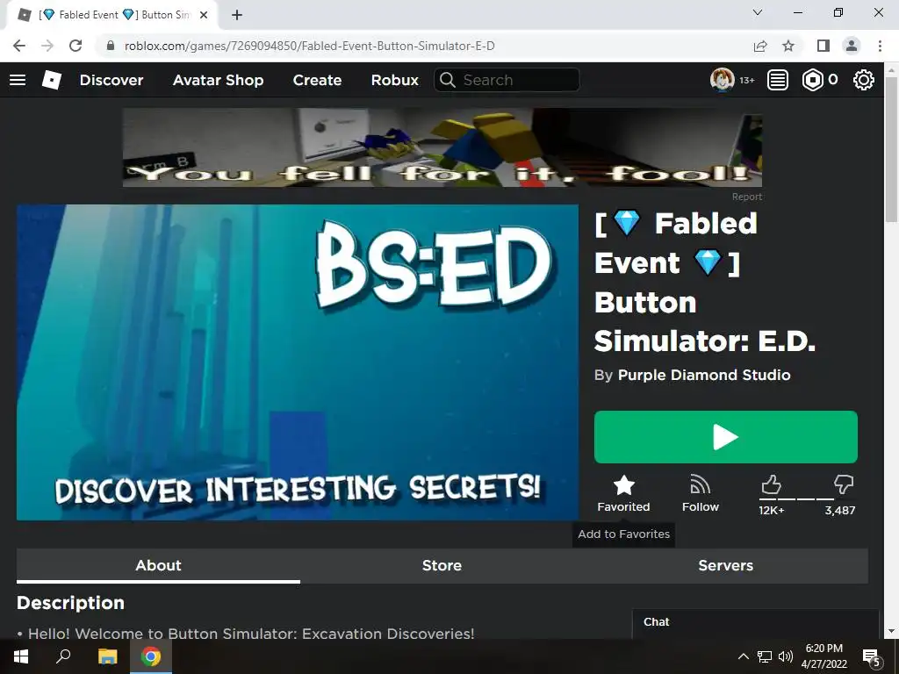Click the 3,487 dislikes count
This screenshot has height=674, width=899.
click(840, 510)
